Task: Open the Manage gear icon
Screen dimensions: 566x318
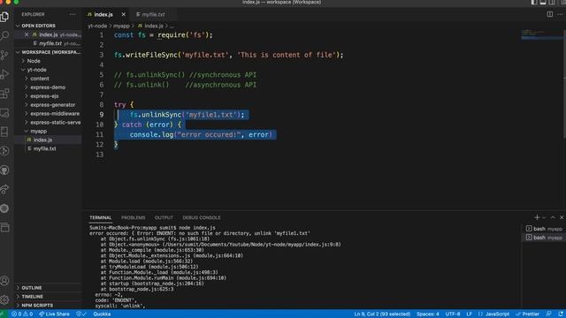Action: [x=4, y=299]
